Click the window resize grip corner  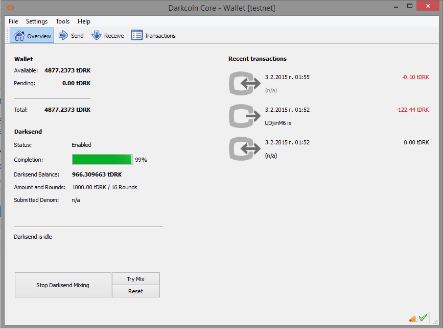coord(435,321)
